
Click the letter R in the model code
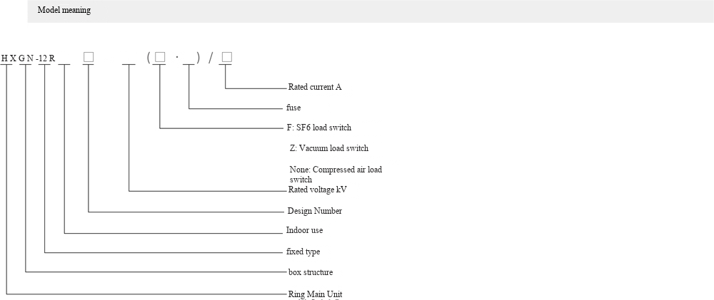51,58
